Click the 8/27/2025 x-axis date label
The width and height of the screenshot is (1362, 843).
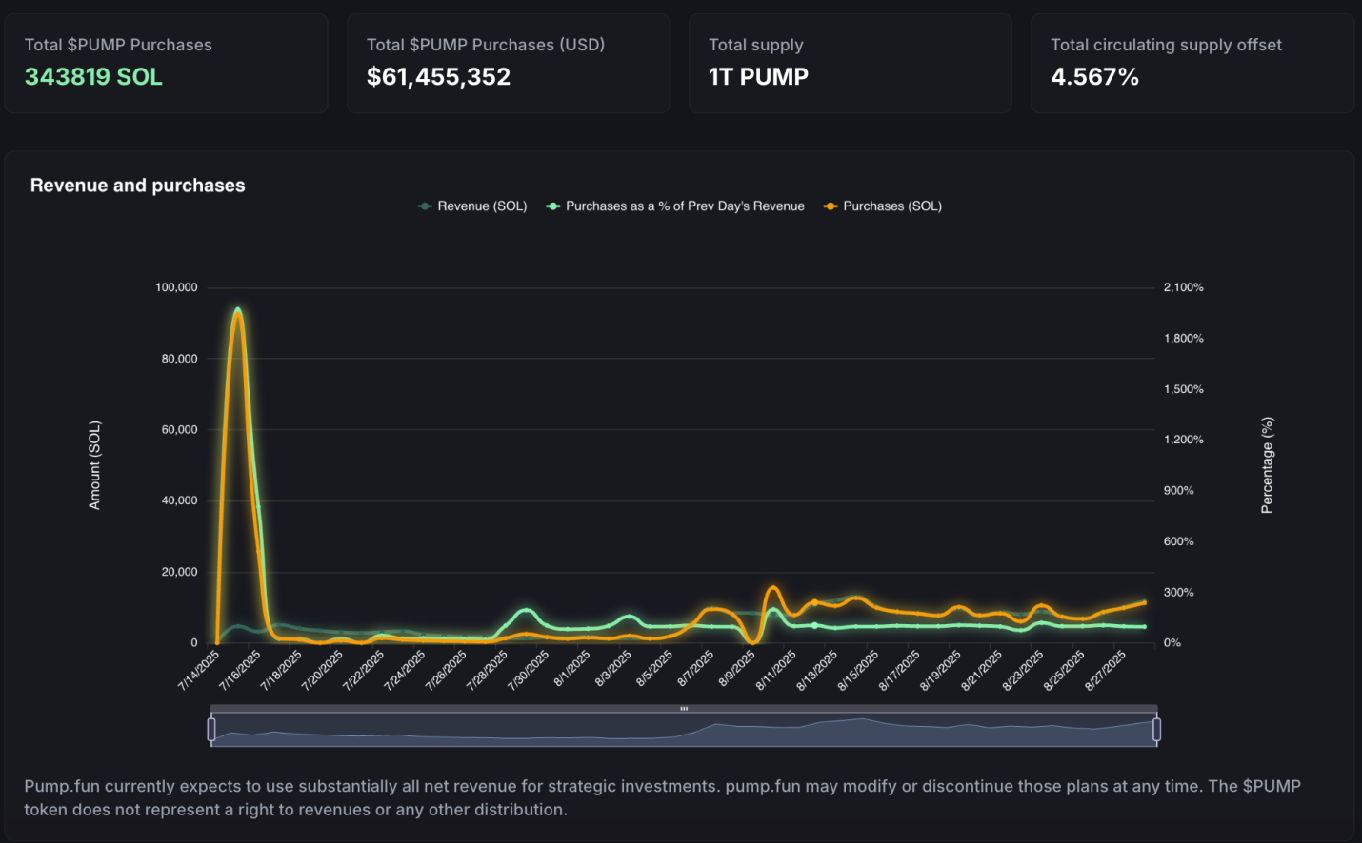pos(1106,670)
